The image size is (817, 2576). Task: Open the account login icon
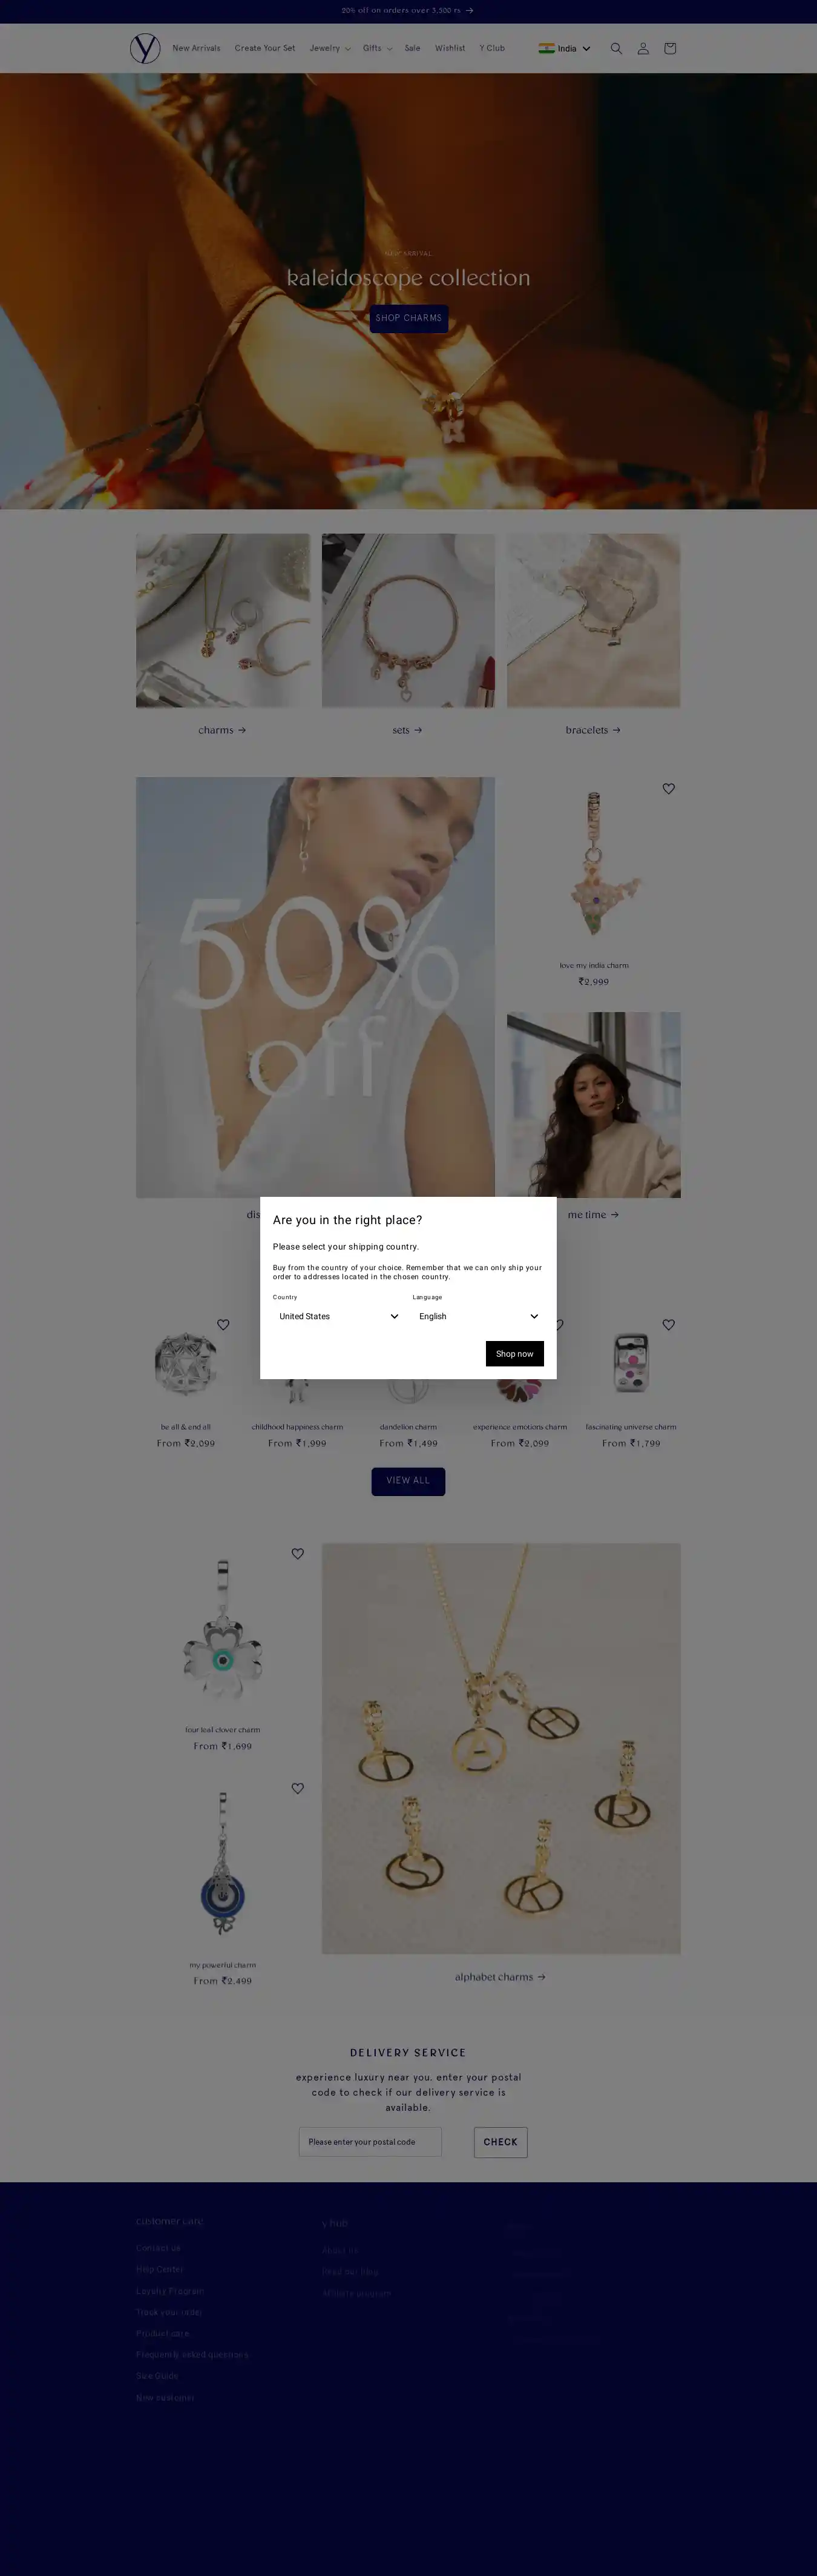643,48
